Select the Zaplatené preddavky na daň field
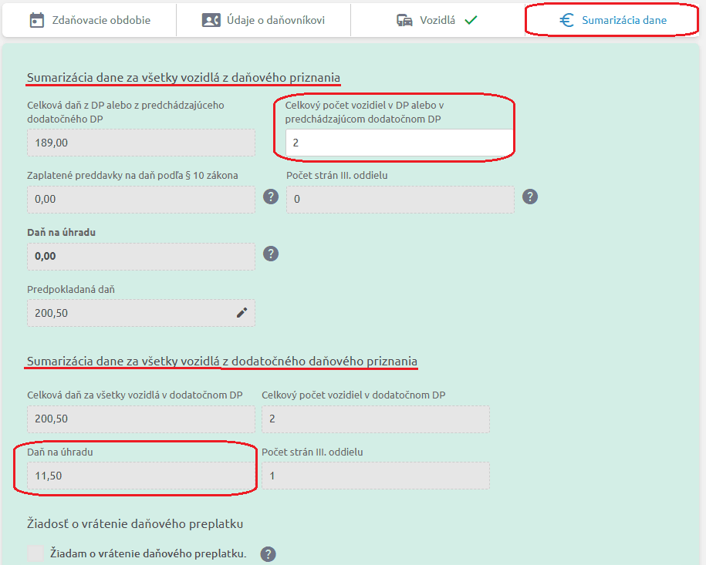 (x=140, y=199)
